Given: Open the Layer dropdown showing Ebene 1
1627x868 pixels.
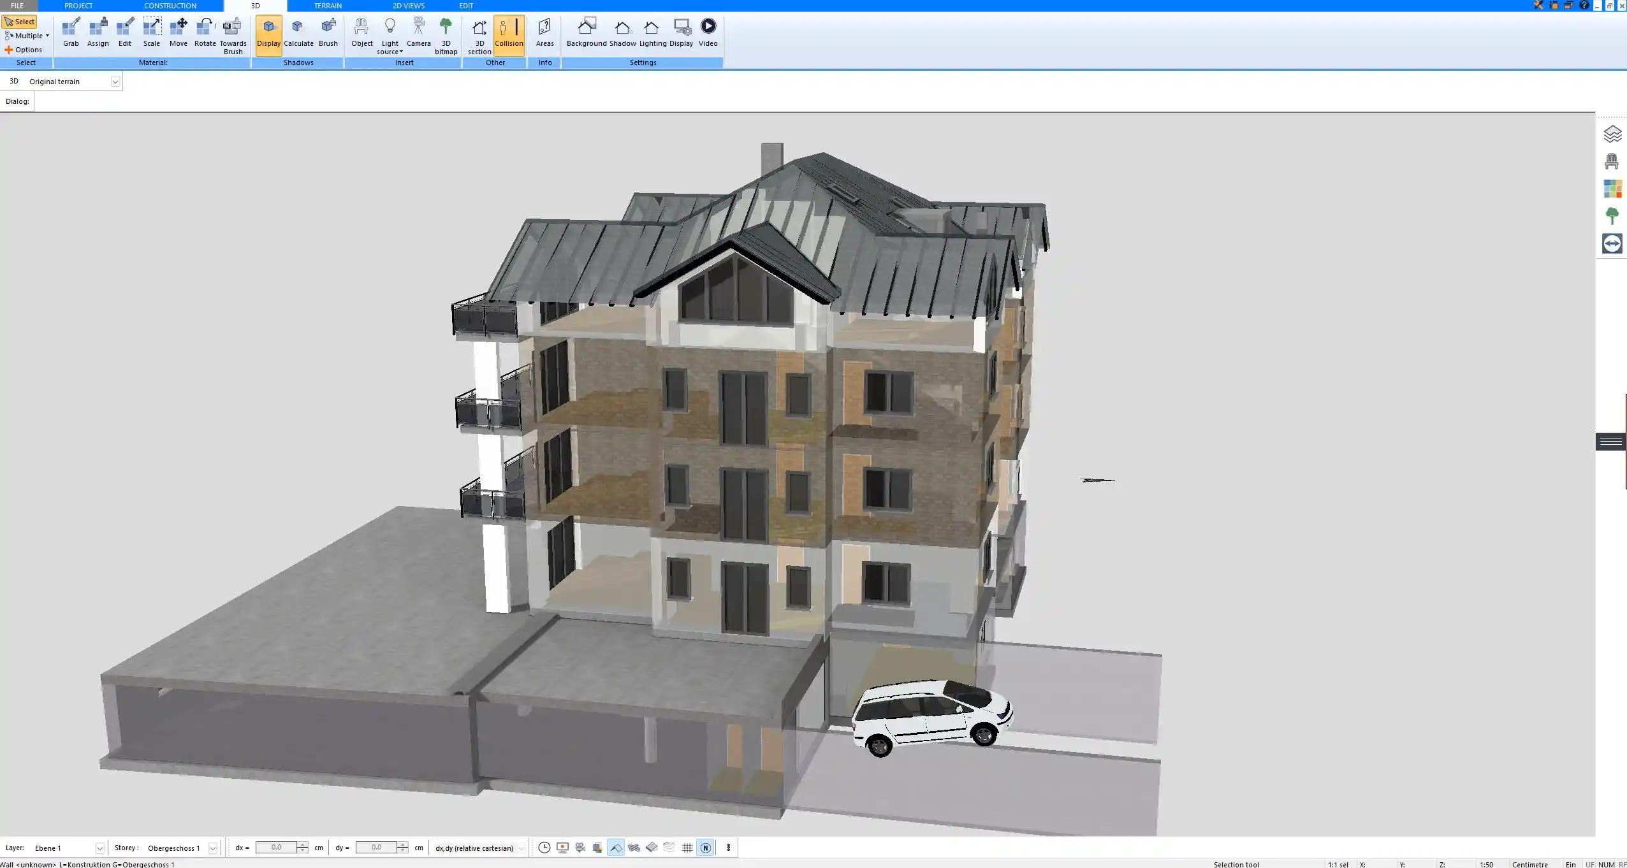Looking at the screenshot, I should (x=99, y=848).
